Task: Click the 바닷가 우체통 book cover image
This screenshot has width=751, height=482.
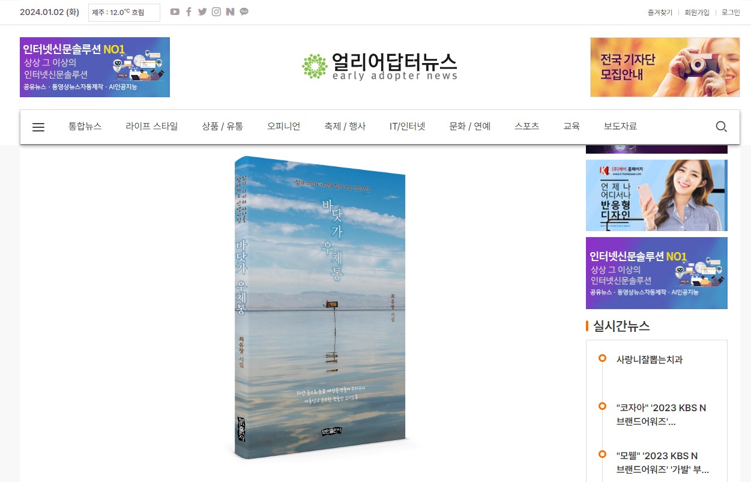Action: 321,307
